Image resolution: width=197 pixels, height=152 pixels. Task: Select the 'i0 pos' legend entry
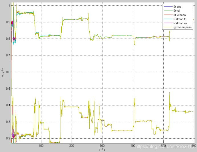[177, 7]
